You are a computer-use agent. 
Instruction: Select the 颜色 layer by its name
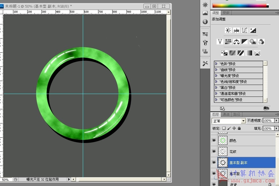(x=233, y=140)
